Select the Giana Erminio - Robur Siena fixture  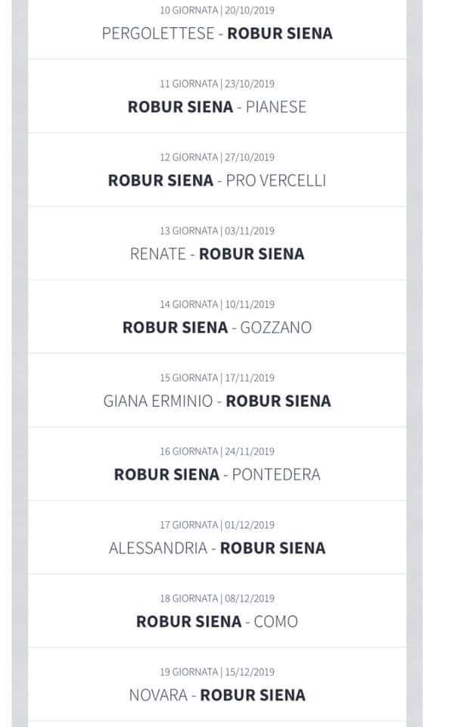(217, 401)
